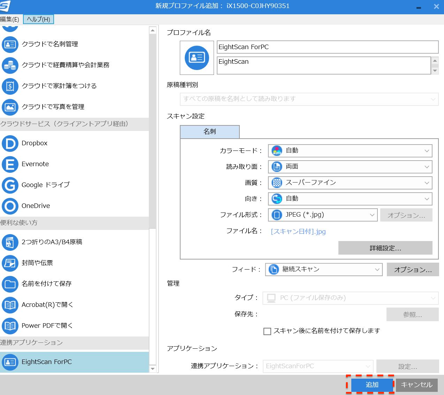This screenshot has width=444, height=395.
Task: Expand the 画質 dropdown
Action: pyautogui.click(x=350, y=183)
